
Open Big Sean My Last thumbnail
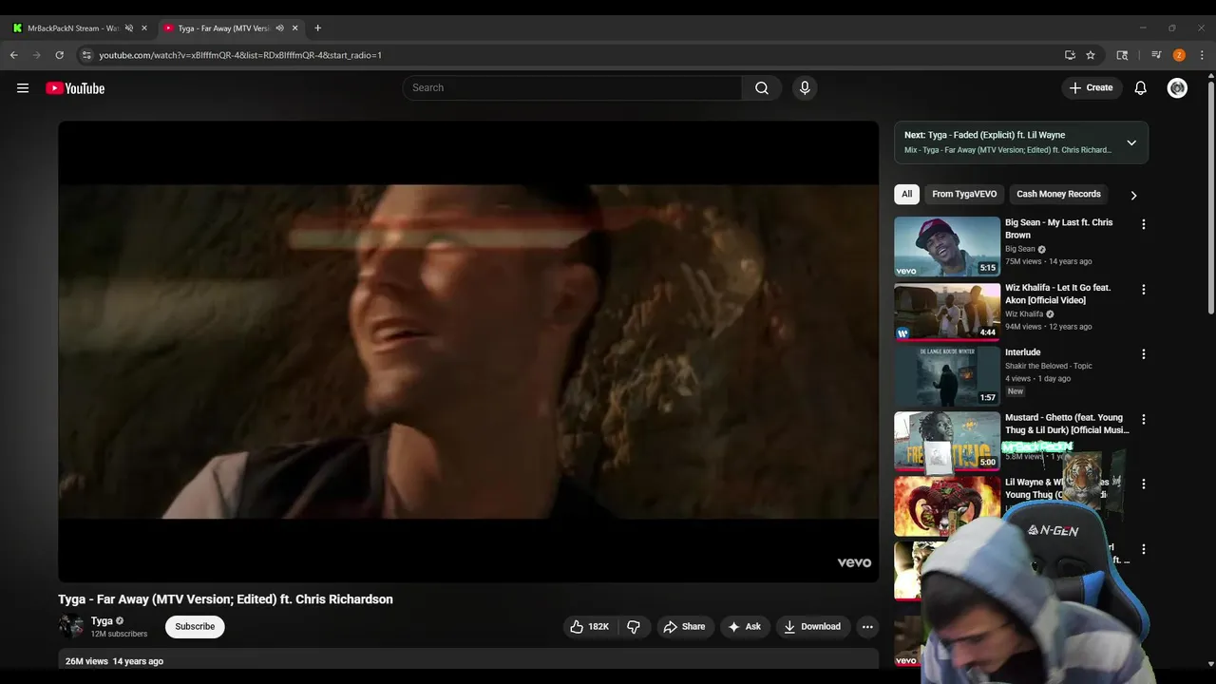[x=947, y=247]
